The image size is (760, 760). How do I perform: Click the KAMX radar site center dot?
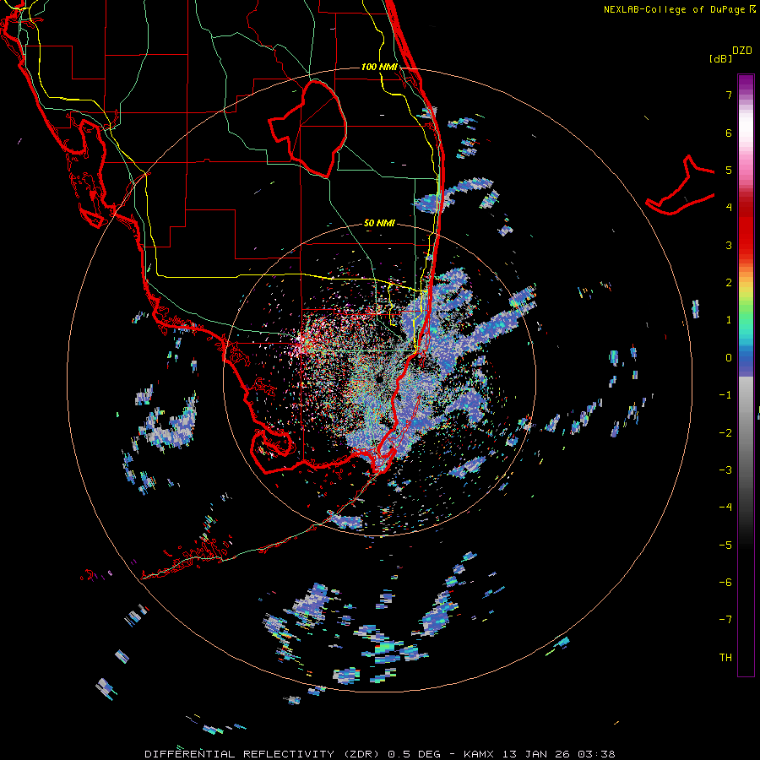[379, 379]
